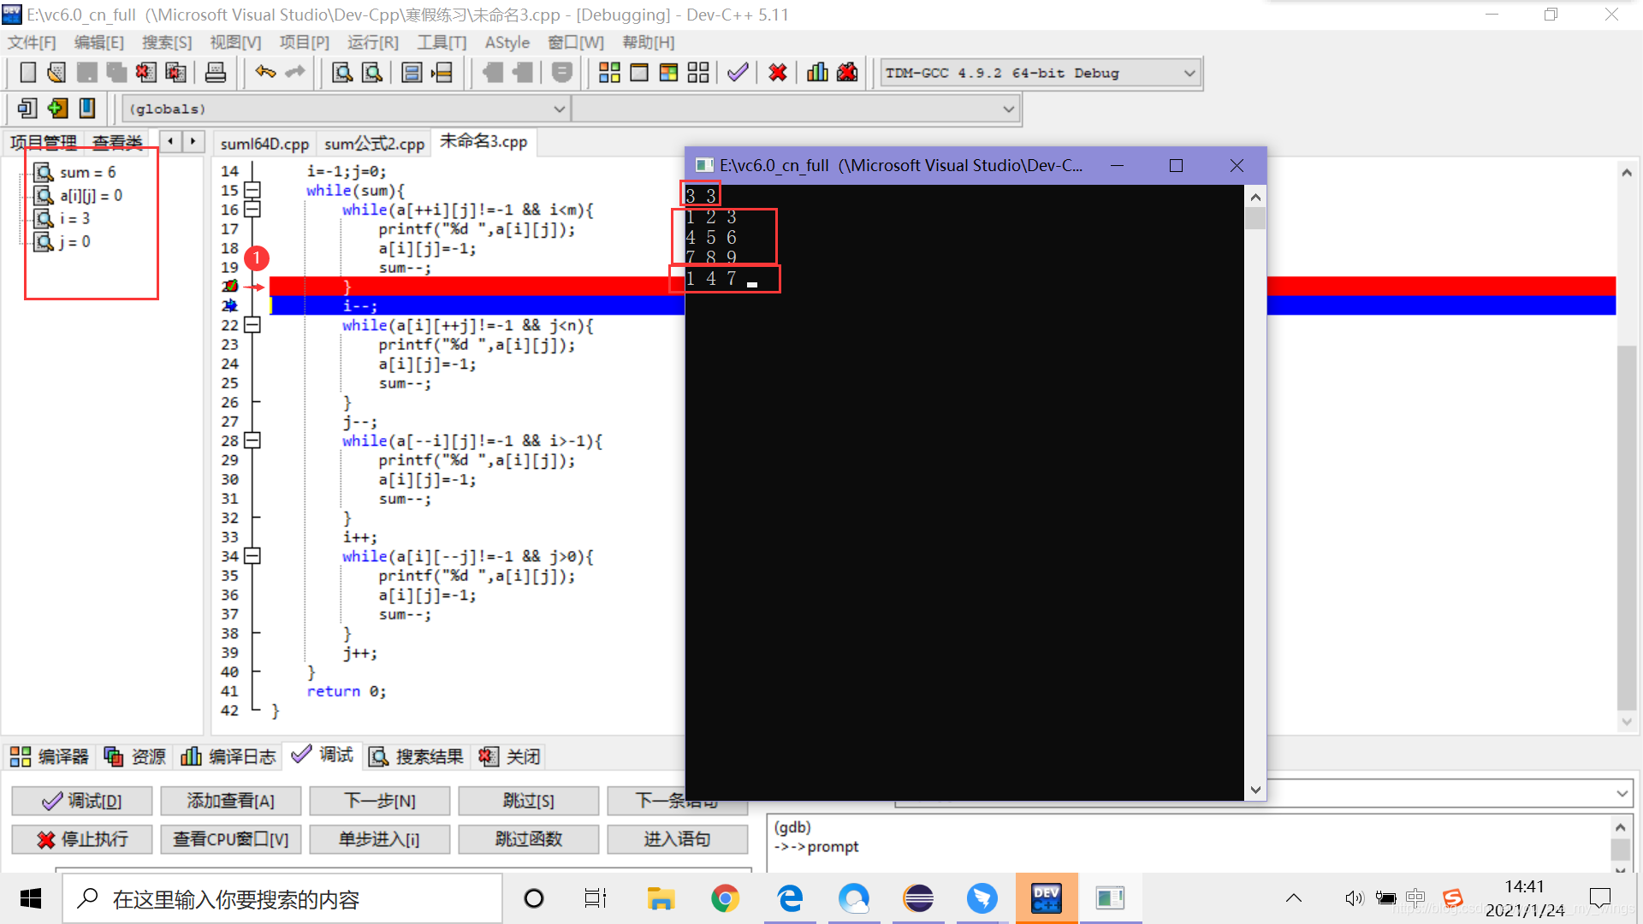Collapse the code fold at line 34

tap(252, 556)
